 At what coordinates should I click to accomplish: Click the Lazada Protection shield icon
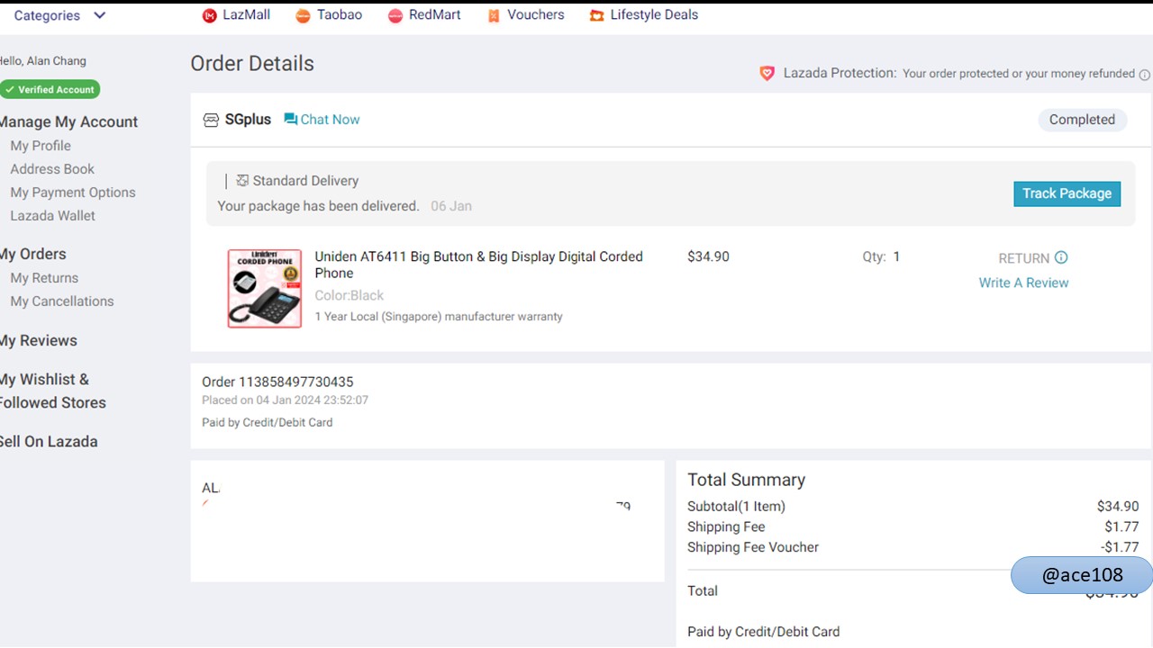tap(767, 73)
